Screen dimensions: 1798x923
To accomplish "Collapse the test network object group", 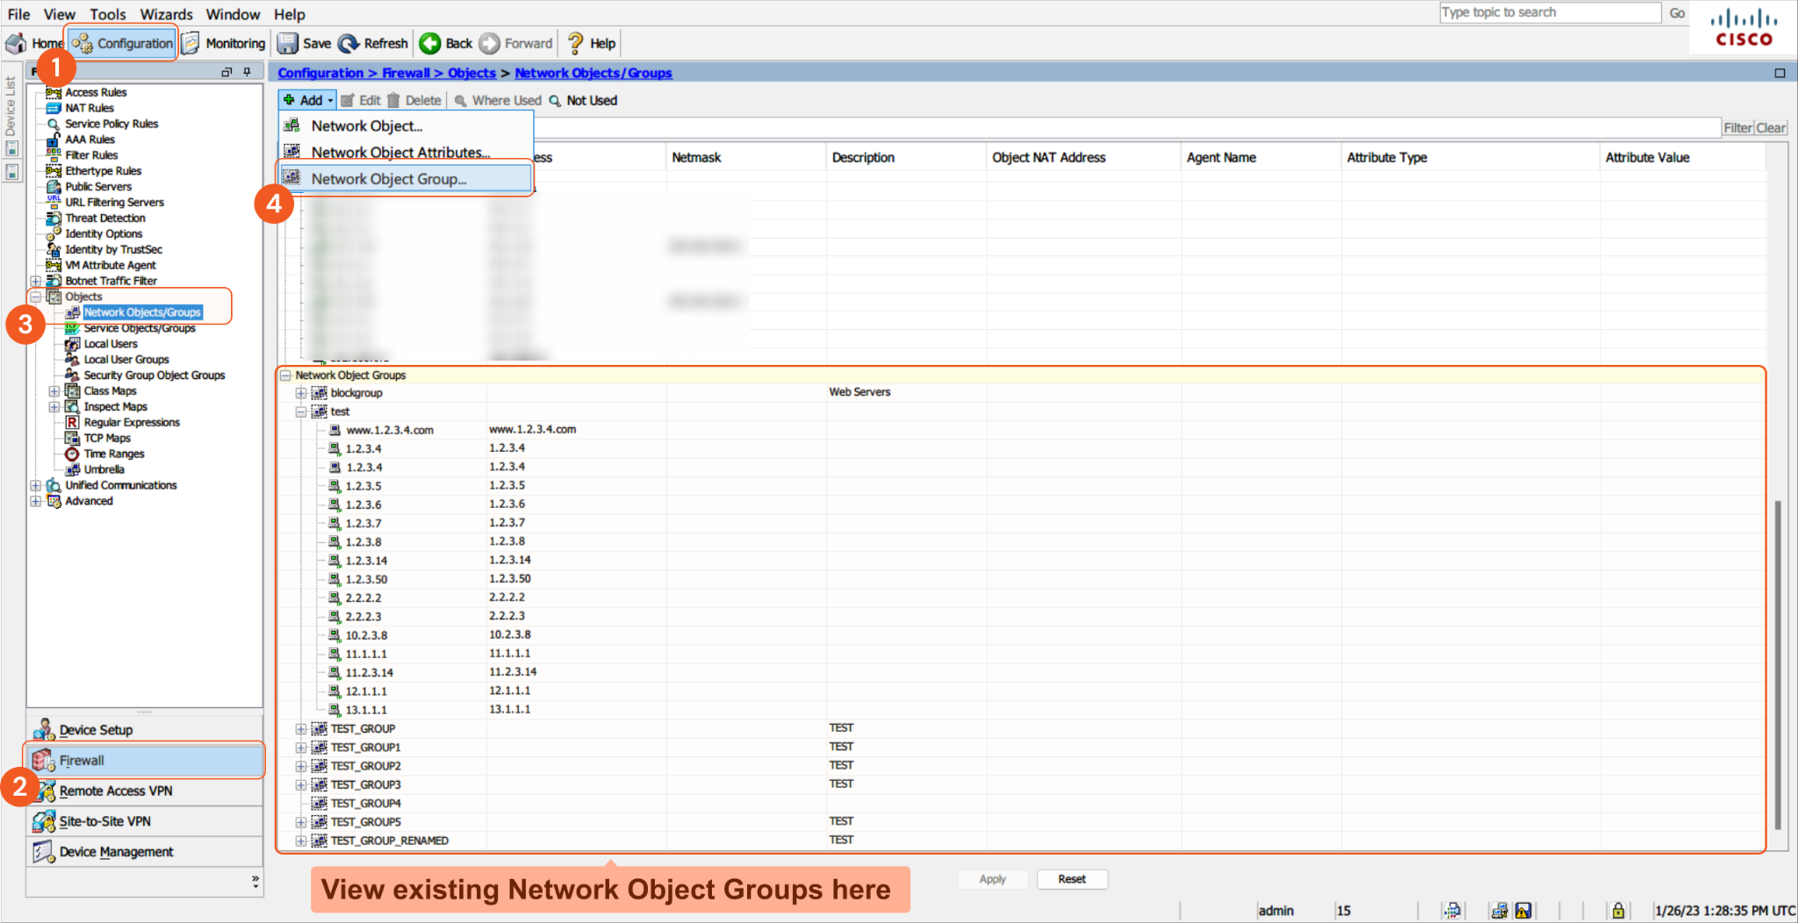I will [301, 411].
